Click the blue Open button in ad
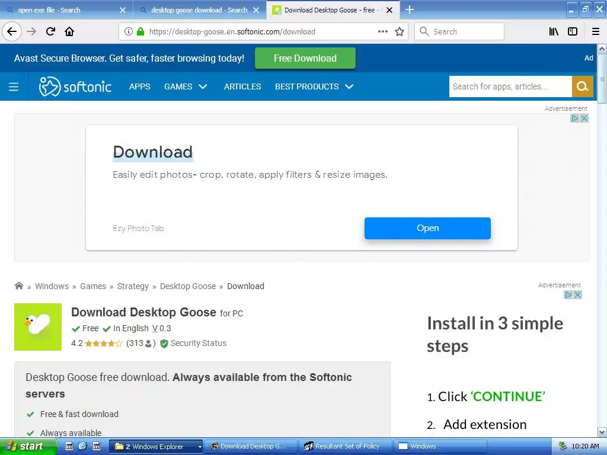This screenshot has width=607, height=455. (x=427, y=228)
